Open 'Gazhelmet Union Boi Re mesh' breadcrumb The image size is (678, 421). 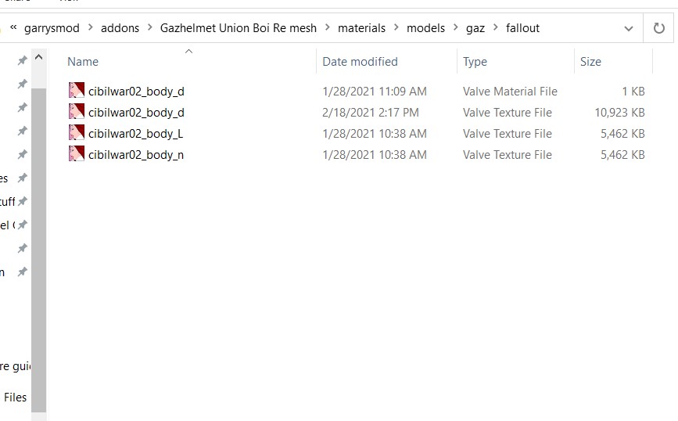239,28
